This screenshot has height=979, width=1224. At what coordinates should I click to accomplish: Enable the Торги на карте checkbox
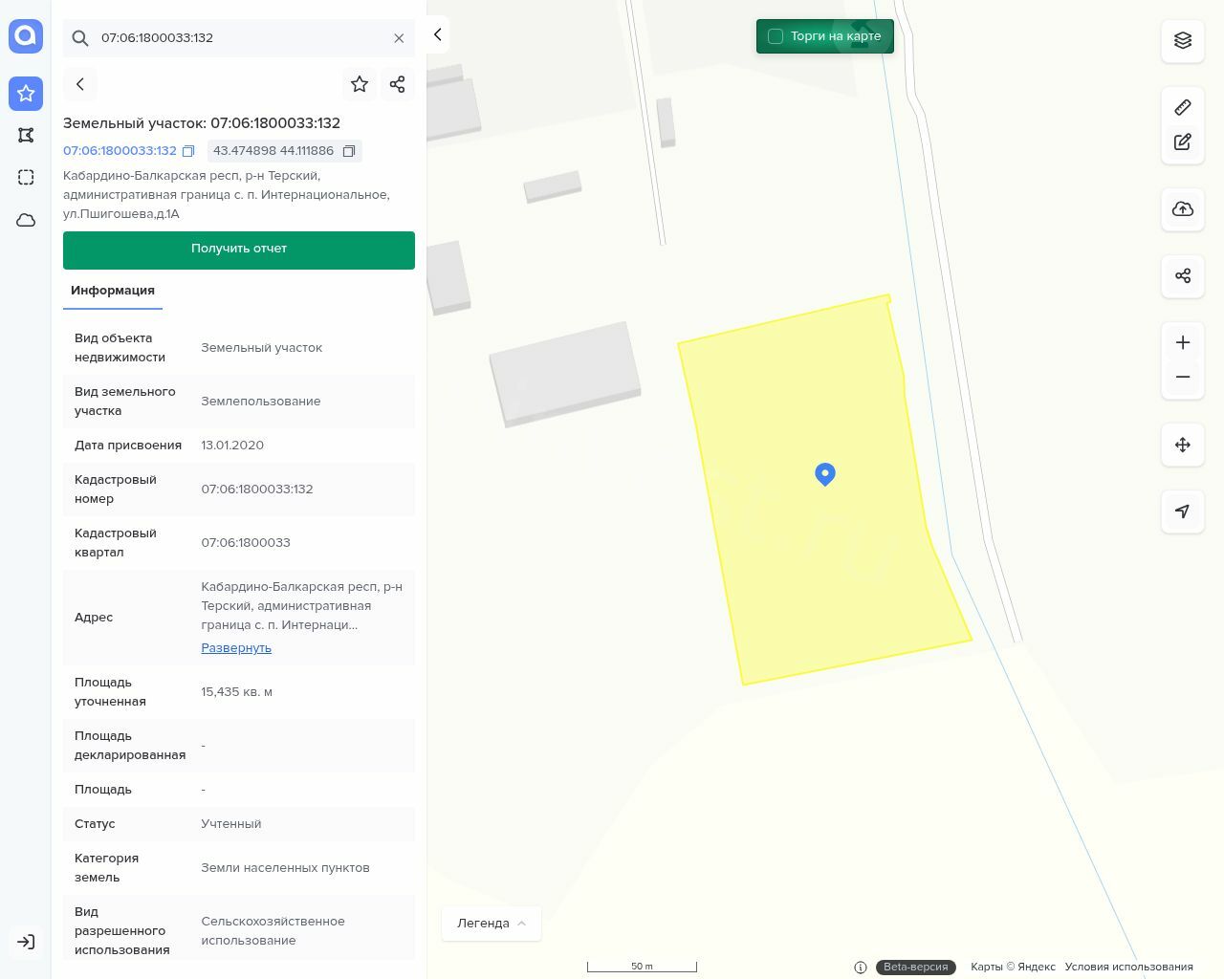pyautogui.click(x=776, y=36)
